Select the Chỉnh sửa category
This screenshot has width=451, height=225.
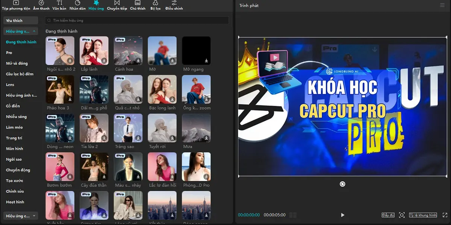click(15, 191)
